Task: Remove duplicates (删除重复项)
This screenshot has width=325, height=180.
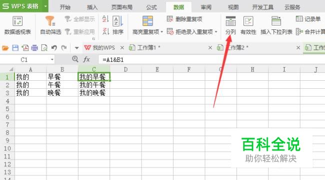Action: click(184, 19)
